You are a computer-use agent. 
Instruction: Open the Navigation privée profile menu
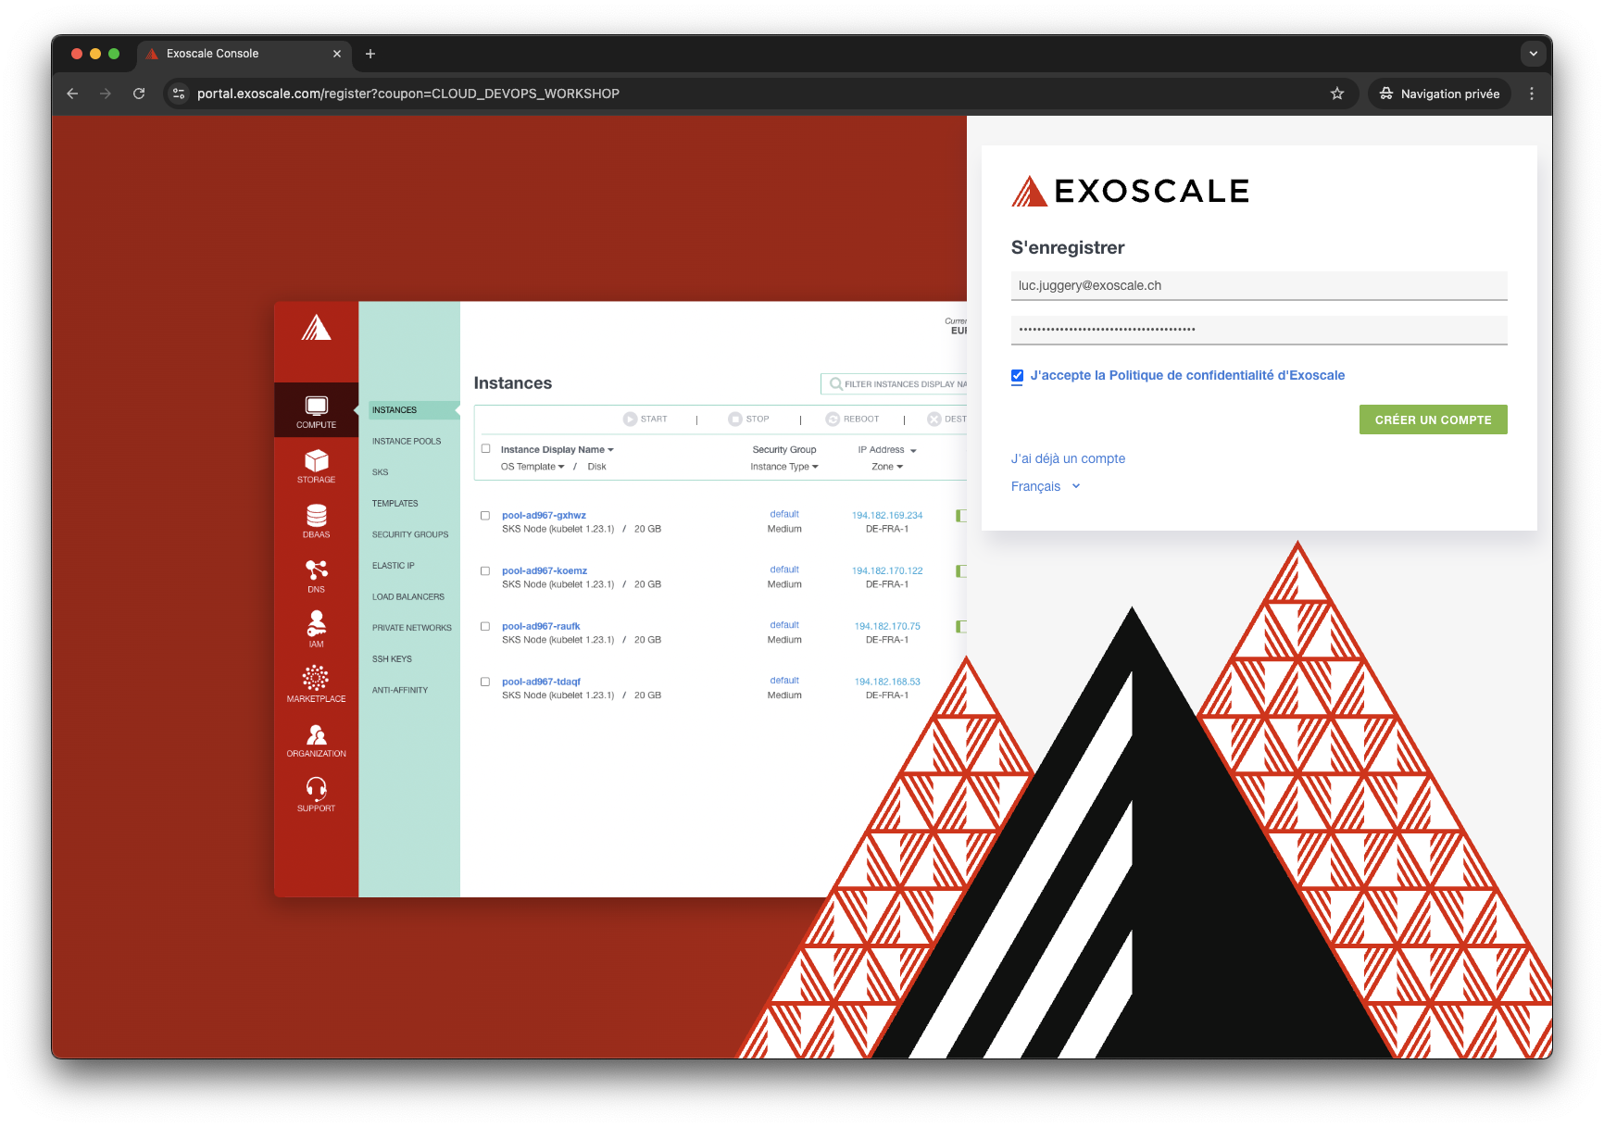[x=1439, y=94]
